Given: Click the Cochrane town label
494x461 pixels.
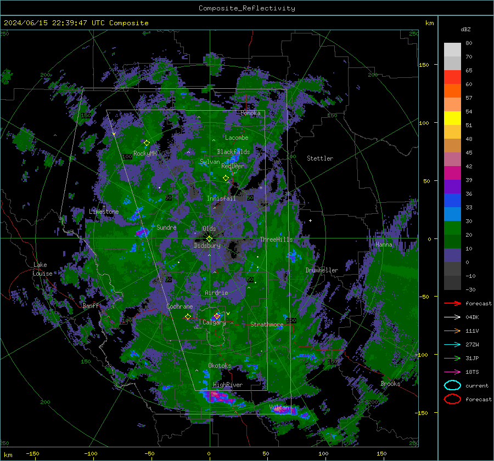Looking at the screenshot, I should click(179, 306).
